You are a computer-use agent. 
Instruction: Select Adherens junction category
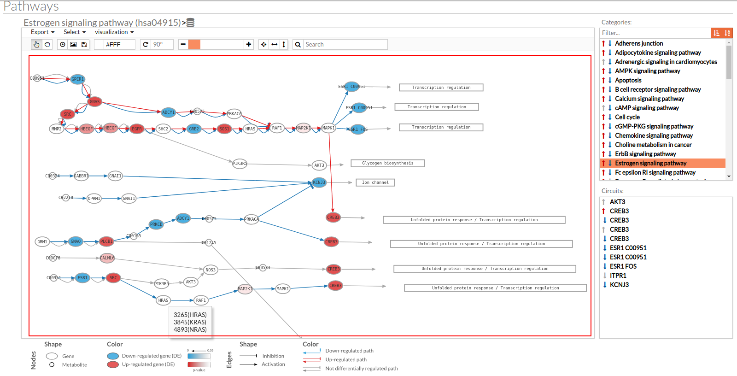[x=639, y=43]
